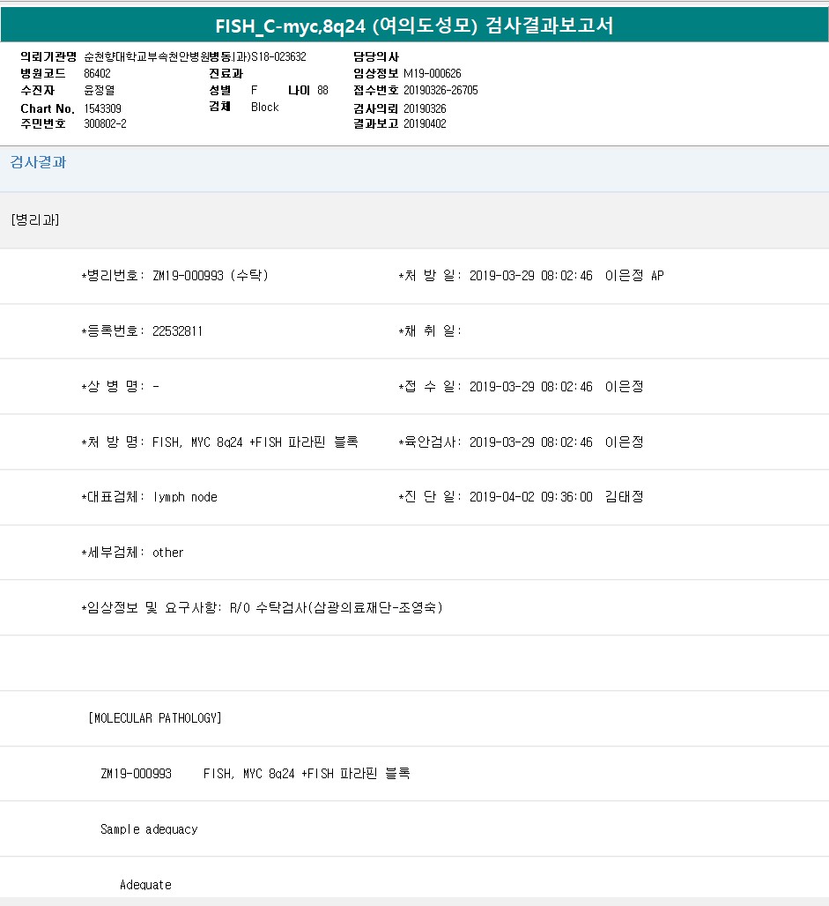Select resident number 300802-2

105,123
